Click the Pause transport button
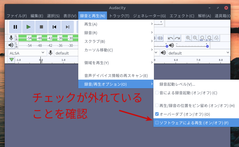The height and width of the screenshot is (147, 239). coord(15,27)
